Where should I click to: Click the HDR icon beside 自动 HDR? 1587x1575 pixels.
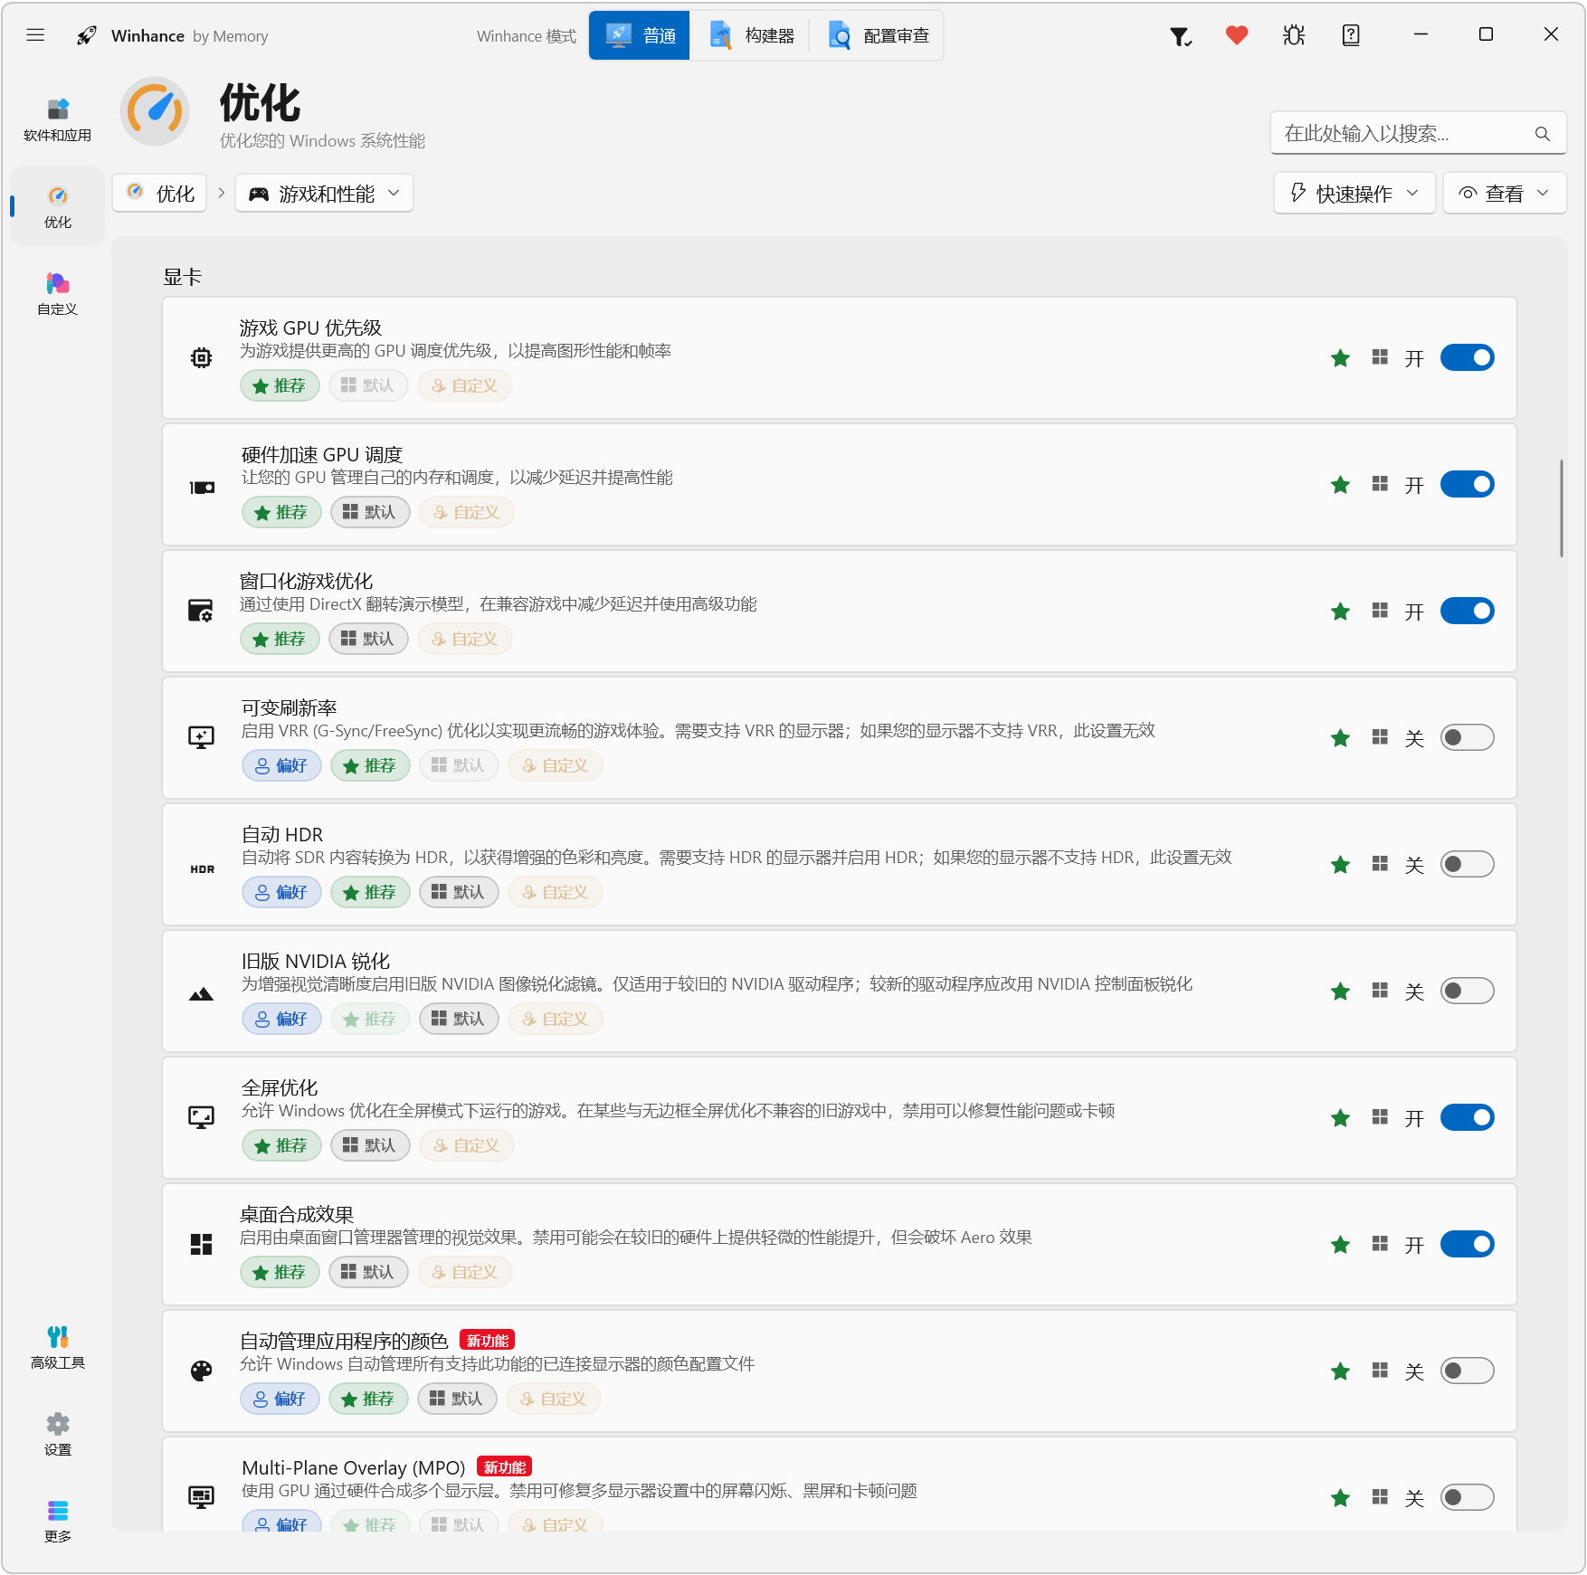pos(202,869)
